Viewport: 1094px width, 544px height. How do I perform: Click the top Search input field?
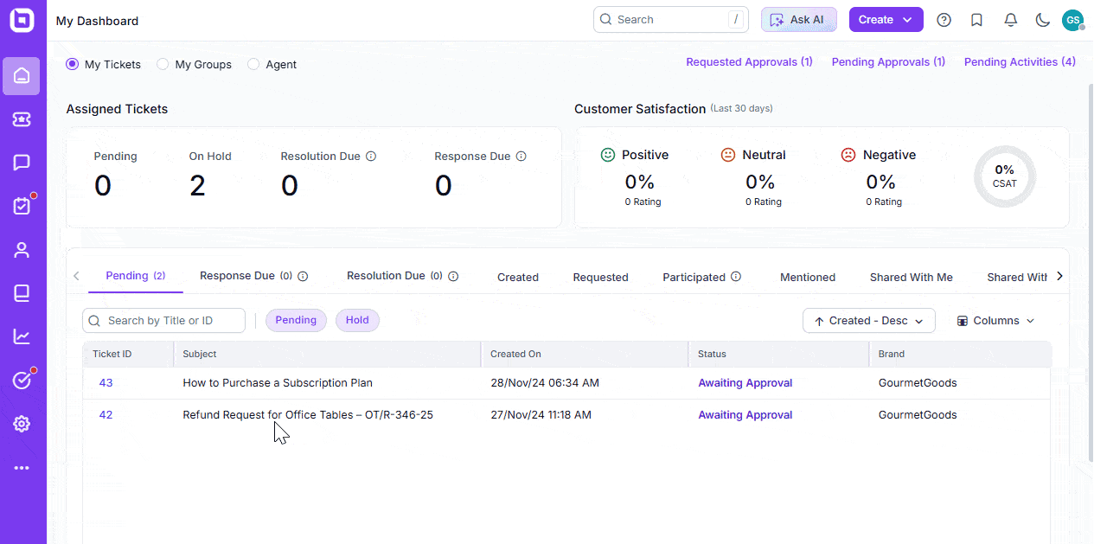tap(670, 20)
